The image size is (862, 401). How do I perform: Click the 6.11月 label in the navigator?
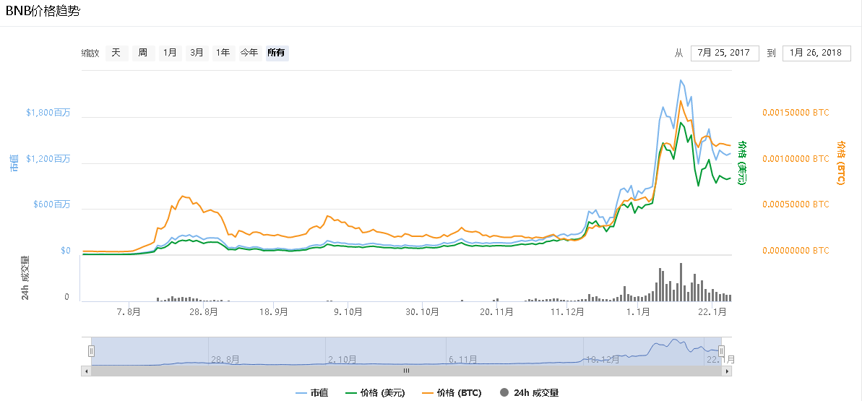coord(463,360)
